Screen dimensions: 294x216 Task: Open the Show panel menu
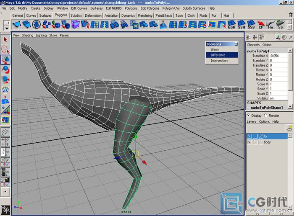coord(53,35)
